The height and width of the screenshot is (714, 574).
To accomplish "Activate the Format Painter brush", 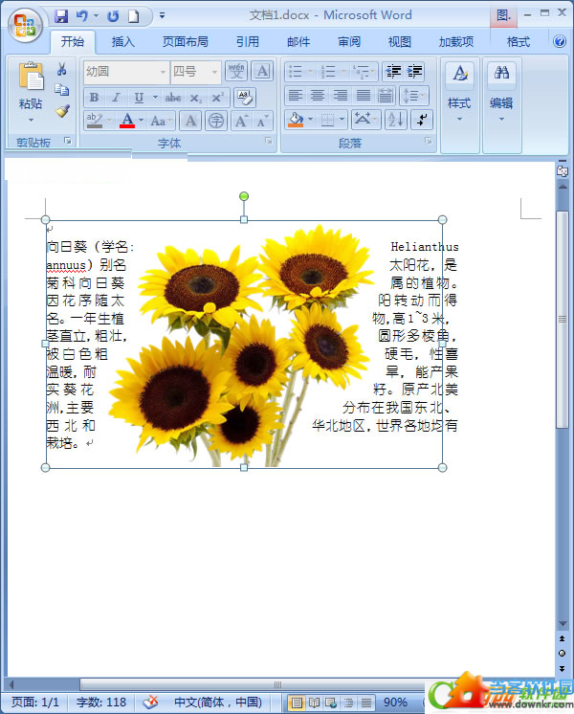I will (x=62, y=111).
